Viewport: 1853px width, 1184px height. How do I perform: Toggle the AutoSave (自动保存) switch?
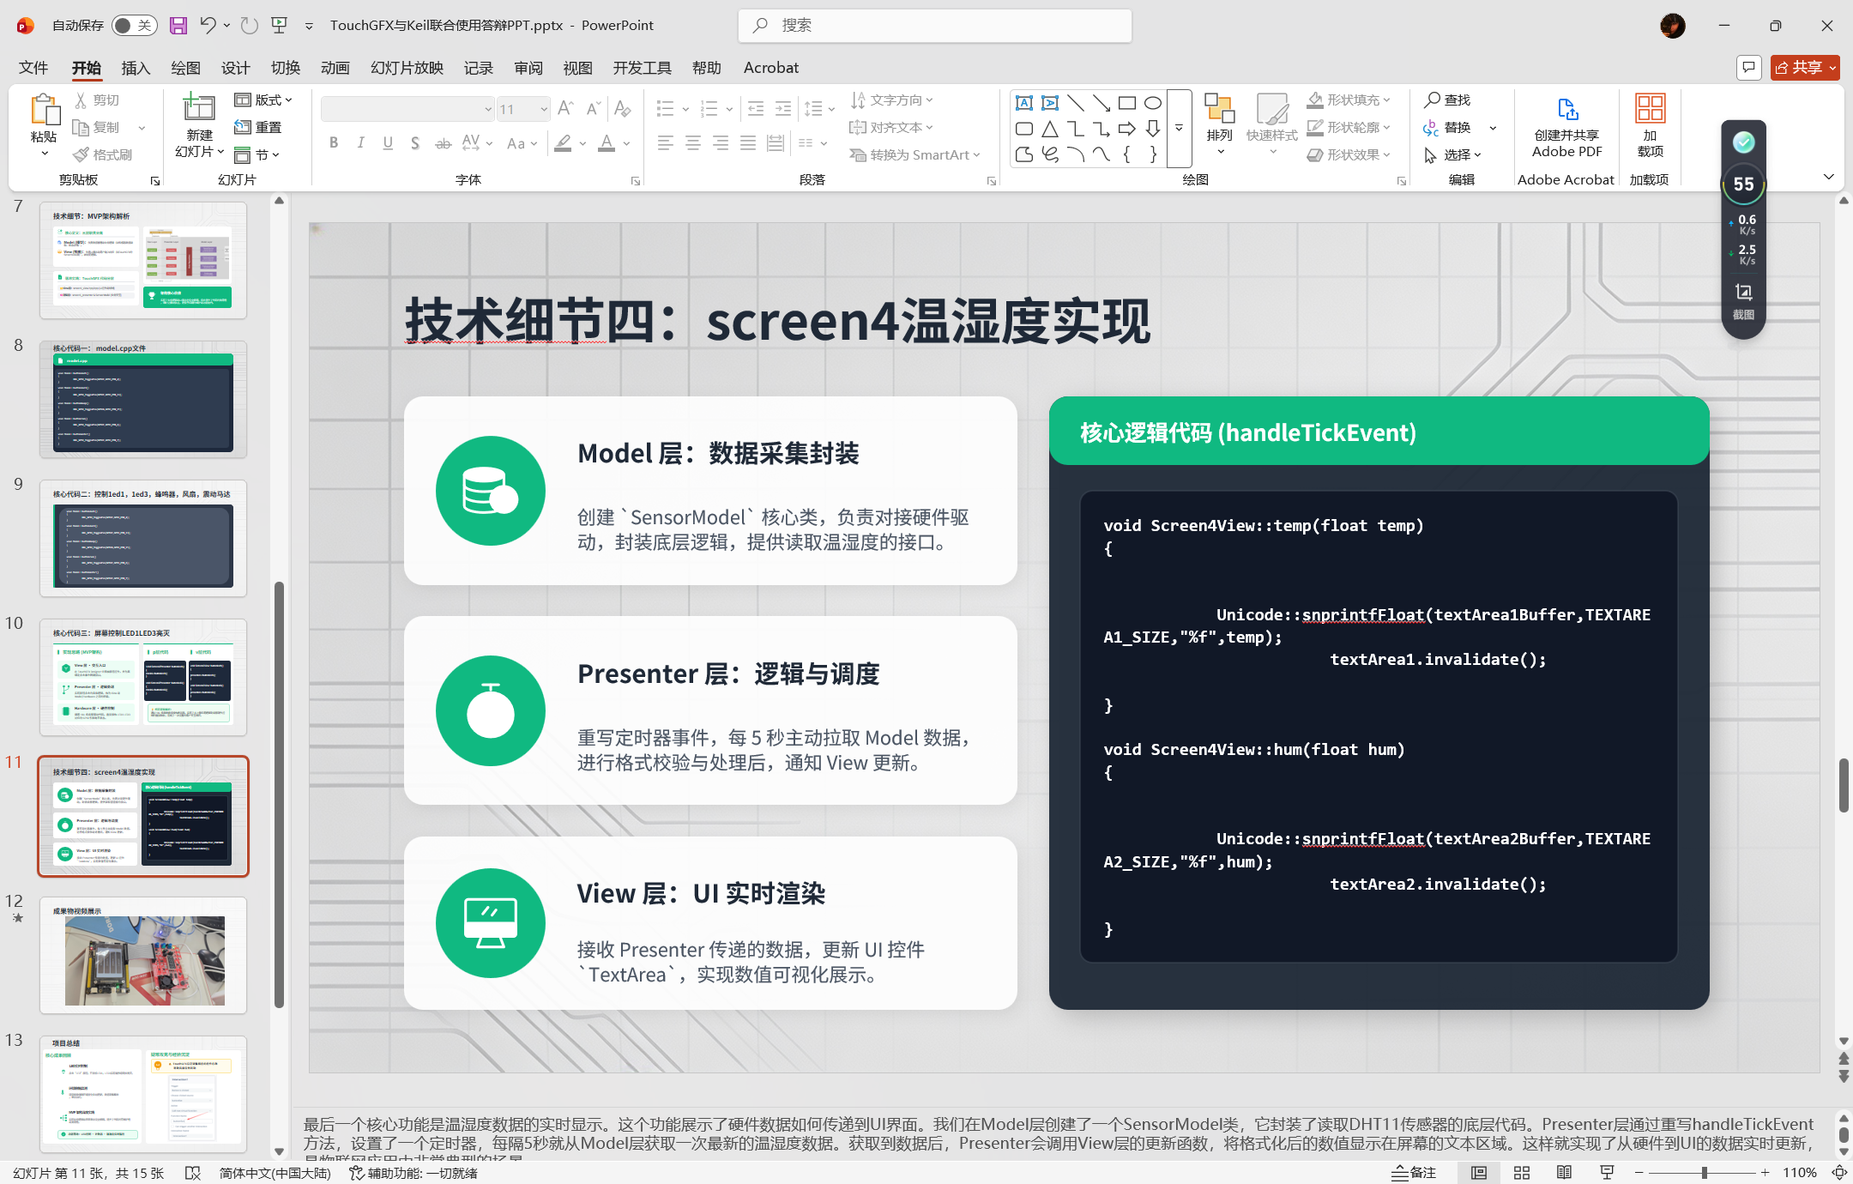click(134, 26)
